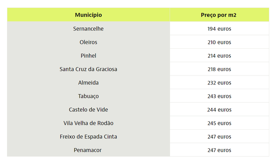
Task: Click the 194 euros price cell
Action: pos(219,29)
